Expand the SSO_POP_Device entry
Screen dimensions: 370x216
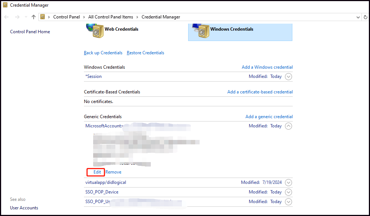tap(288, 192)
